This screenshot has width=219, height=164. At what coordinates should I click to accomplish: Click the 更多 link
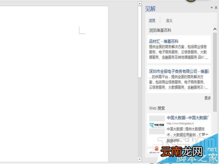(x=208, y=98)
